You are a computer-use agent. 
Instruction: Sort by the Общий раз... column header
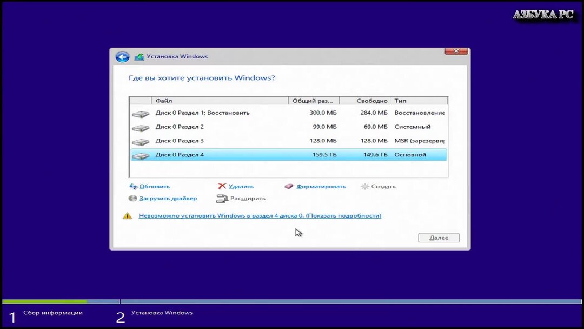tap(314, 101)
